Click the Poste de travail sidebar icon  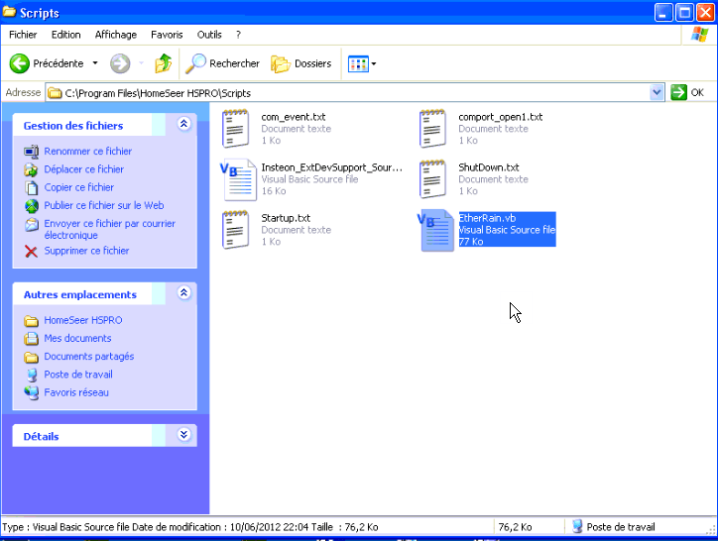tap(31, 375)
